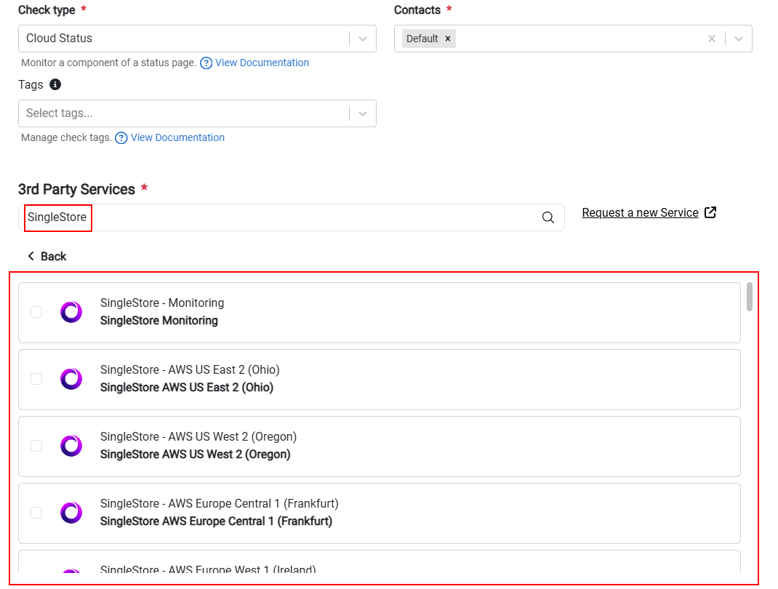Select AWS US East 2 (Ohio) checkbox

tap(36, 379)
